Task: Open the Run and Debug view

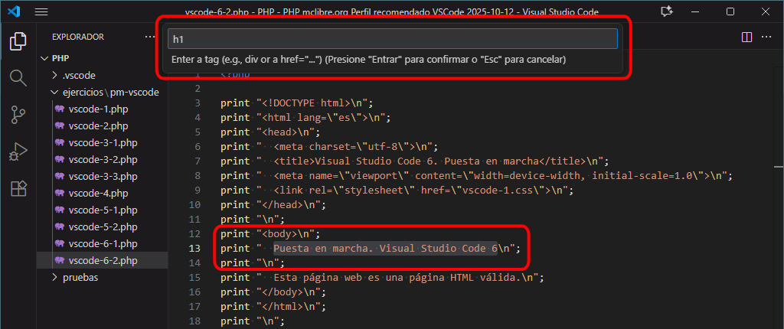Action: pyautogui.click(x=18, y=151)
